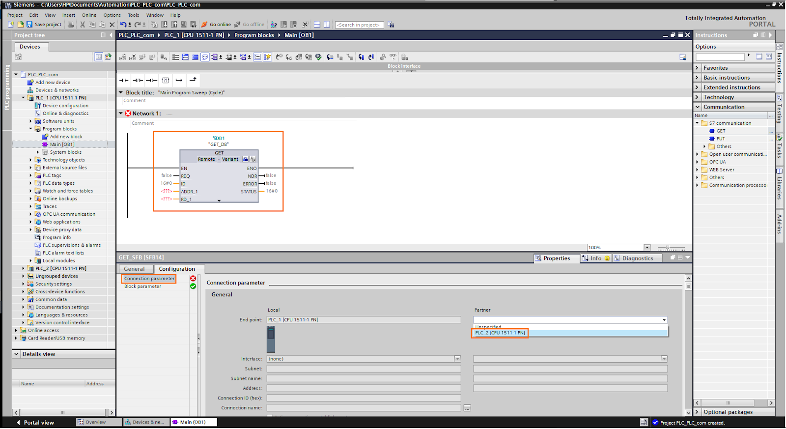The width and height of the screenshot is (786, 429).
Task: Click Add new device in tree
Action: point(53,83)
